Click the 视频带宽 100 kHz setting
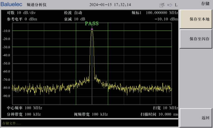The image size is (213, 128). coord(91,114)
